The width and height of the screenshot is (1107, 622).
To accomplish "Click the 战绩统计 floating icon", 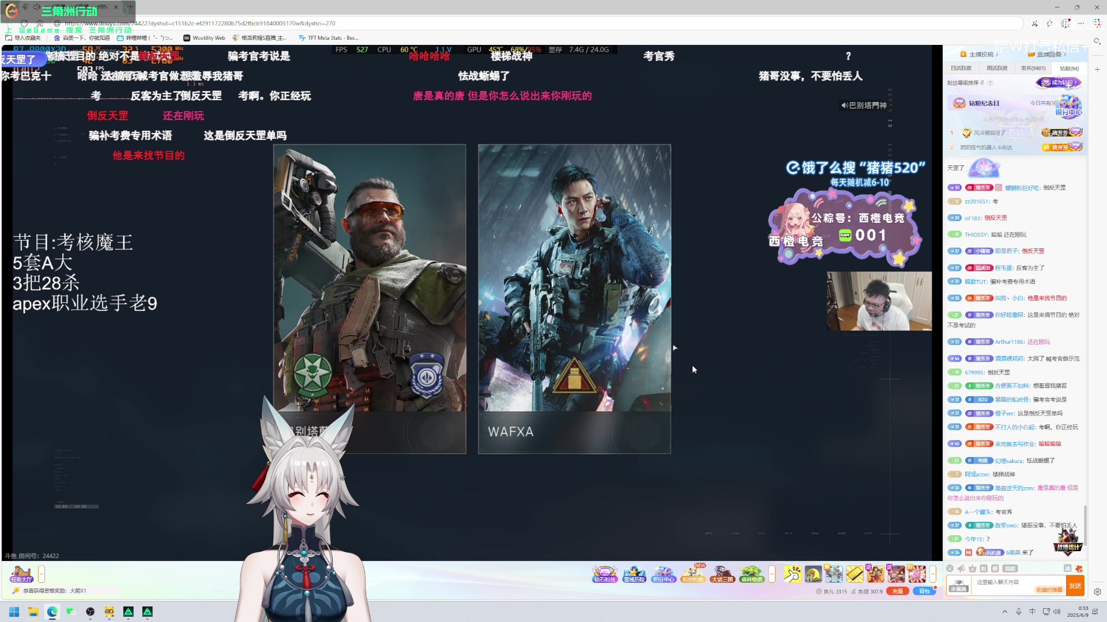I will pyautogui.click(x=1067, y=542).
